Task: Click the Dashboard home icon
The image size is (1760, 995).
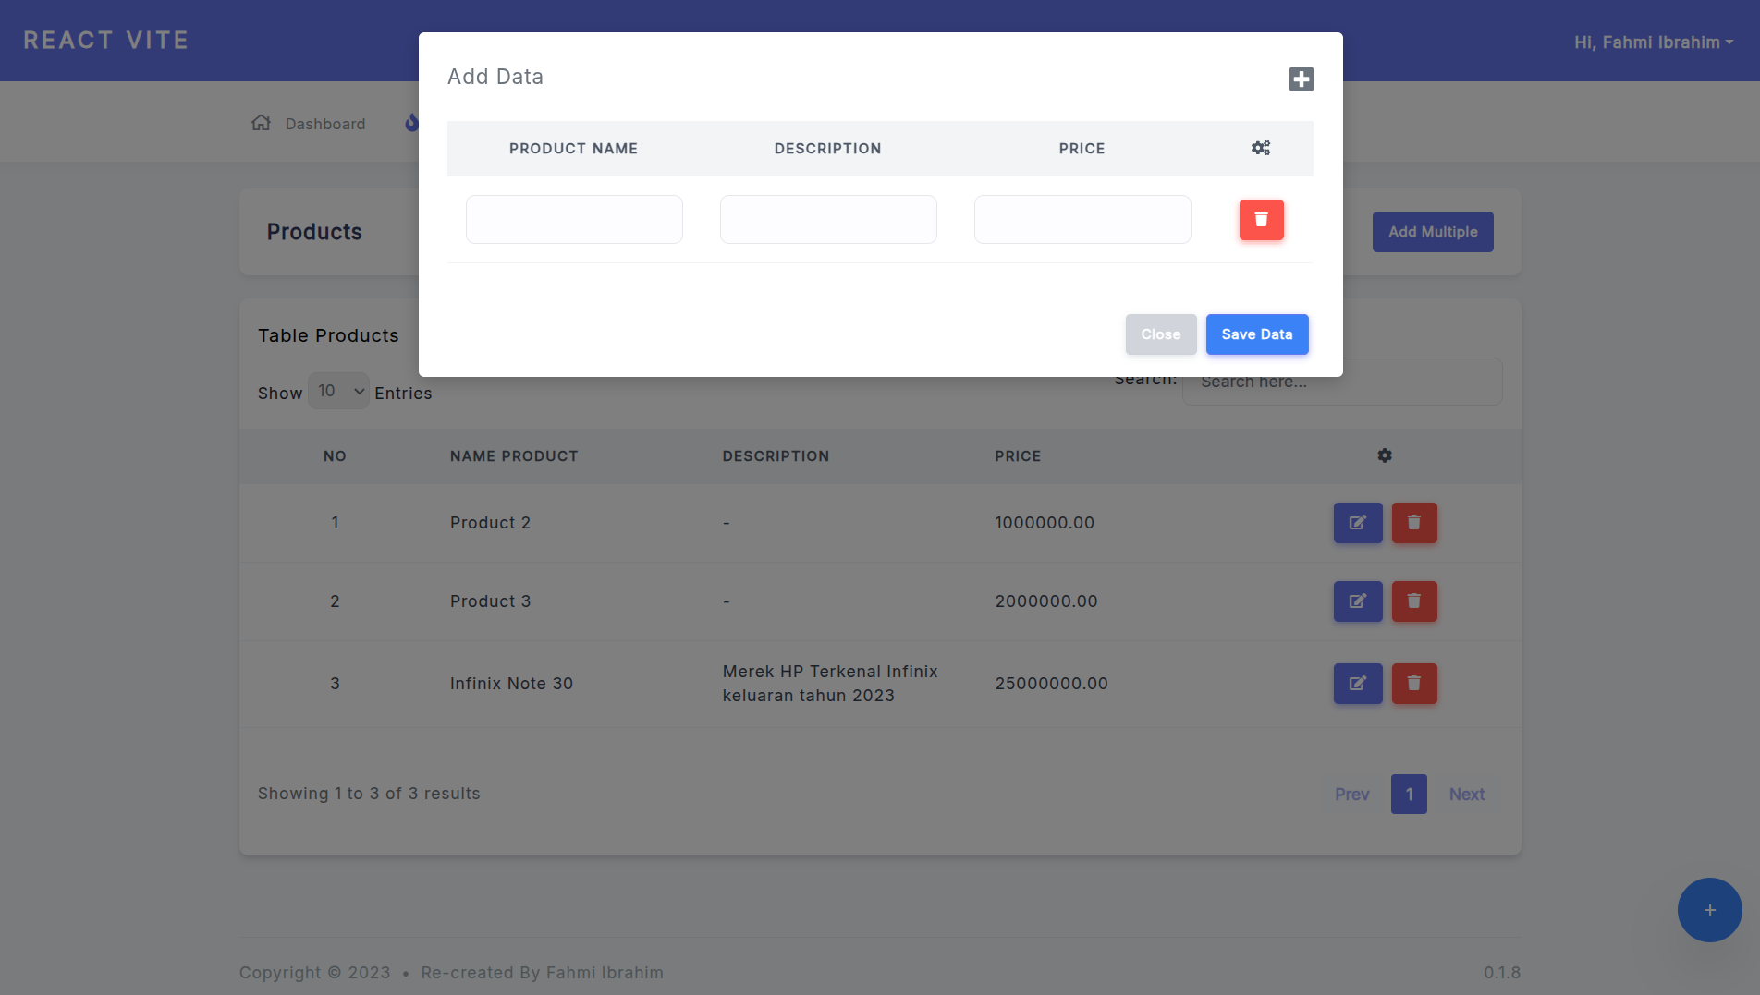Action: click(262, 123)
